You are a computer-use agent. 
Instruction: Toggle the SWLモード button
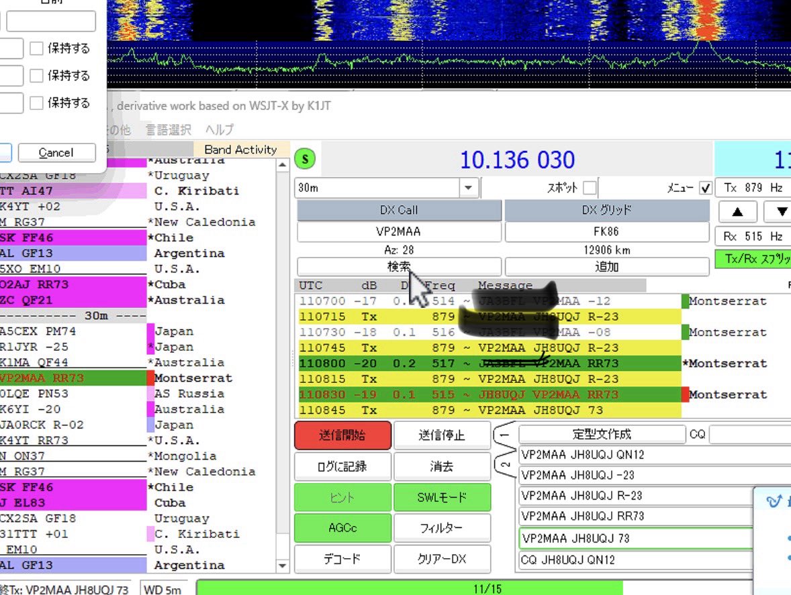point(442,497)
